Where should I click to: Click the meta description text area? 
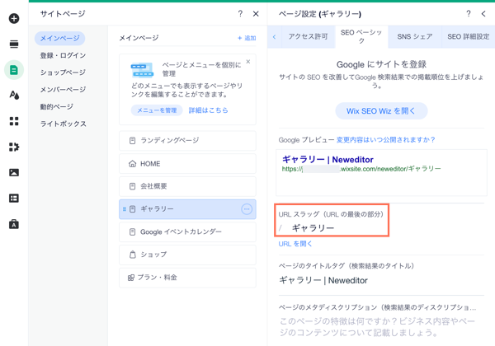[381, 327]
